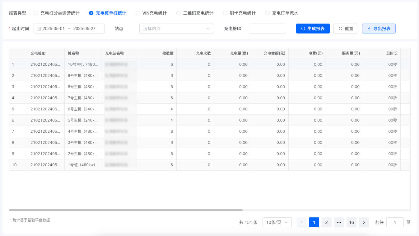Image resolution: width=419 pixels, height=236 pixels.
Task: Go to page 2
Action: click(326, 222)
